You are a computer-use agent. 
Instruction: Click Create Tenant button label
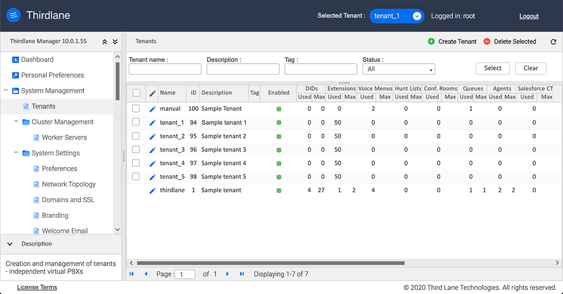coord(457,41)
